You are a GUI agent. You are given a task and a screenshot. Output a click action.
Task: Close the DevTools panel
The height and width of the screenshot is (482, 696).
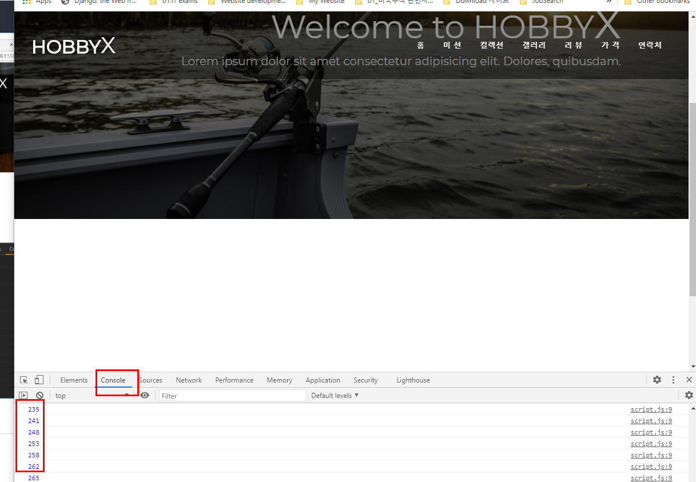[x=689, y=380]
